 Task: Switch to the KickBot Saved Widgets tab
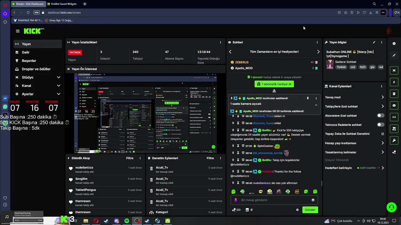62,4
